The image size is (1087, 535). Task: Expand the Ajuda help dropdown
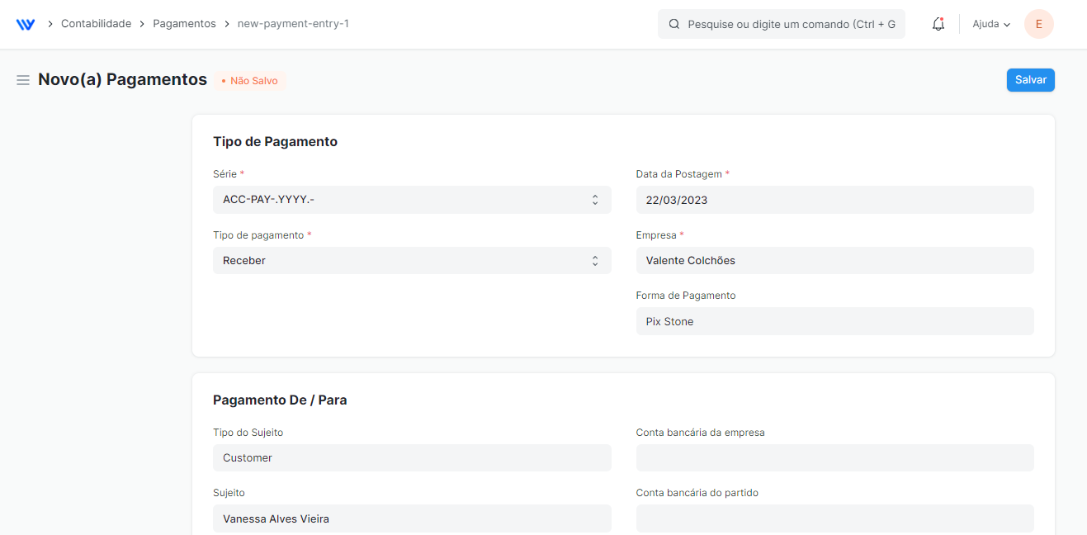(x=991, y=24)
